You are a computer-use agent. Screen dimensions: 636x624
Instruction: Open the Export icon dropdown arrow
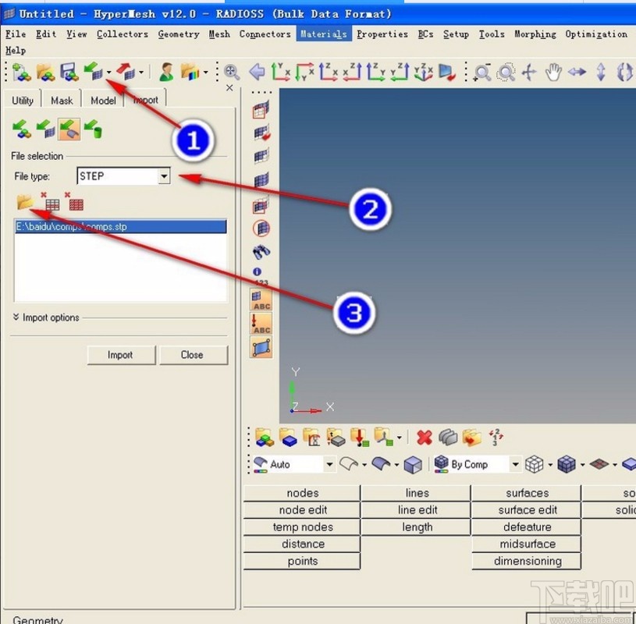(x=140, y=73)
